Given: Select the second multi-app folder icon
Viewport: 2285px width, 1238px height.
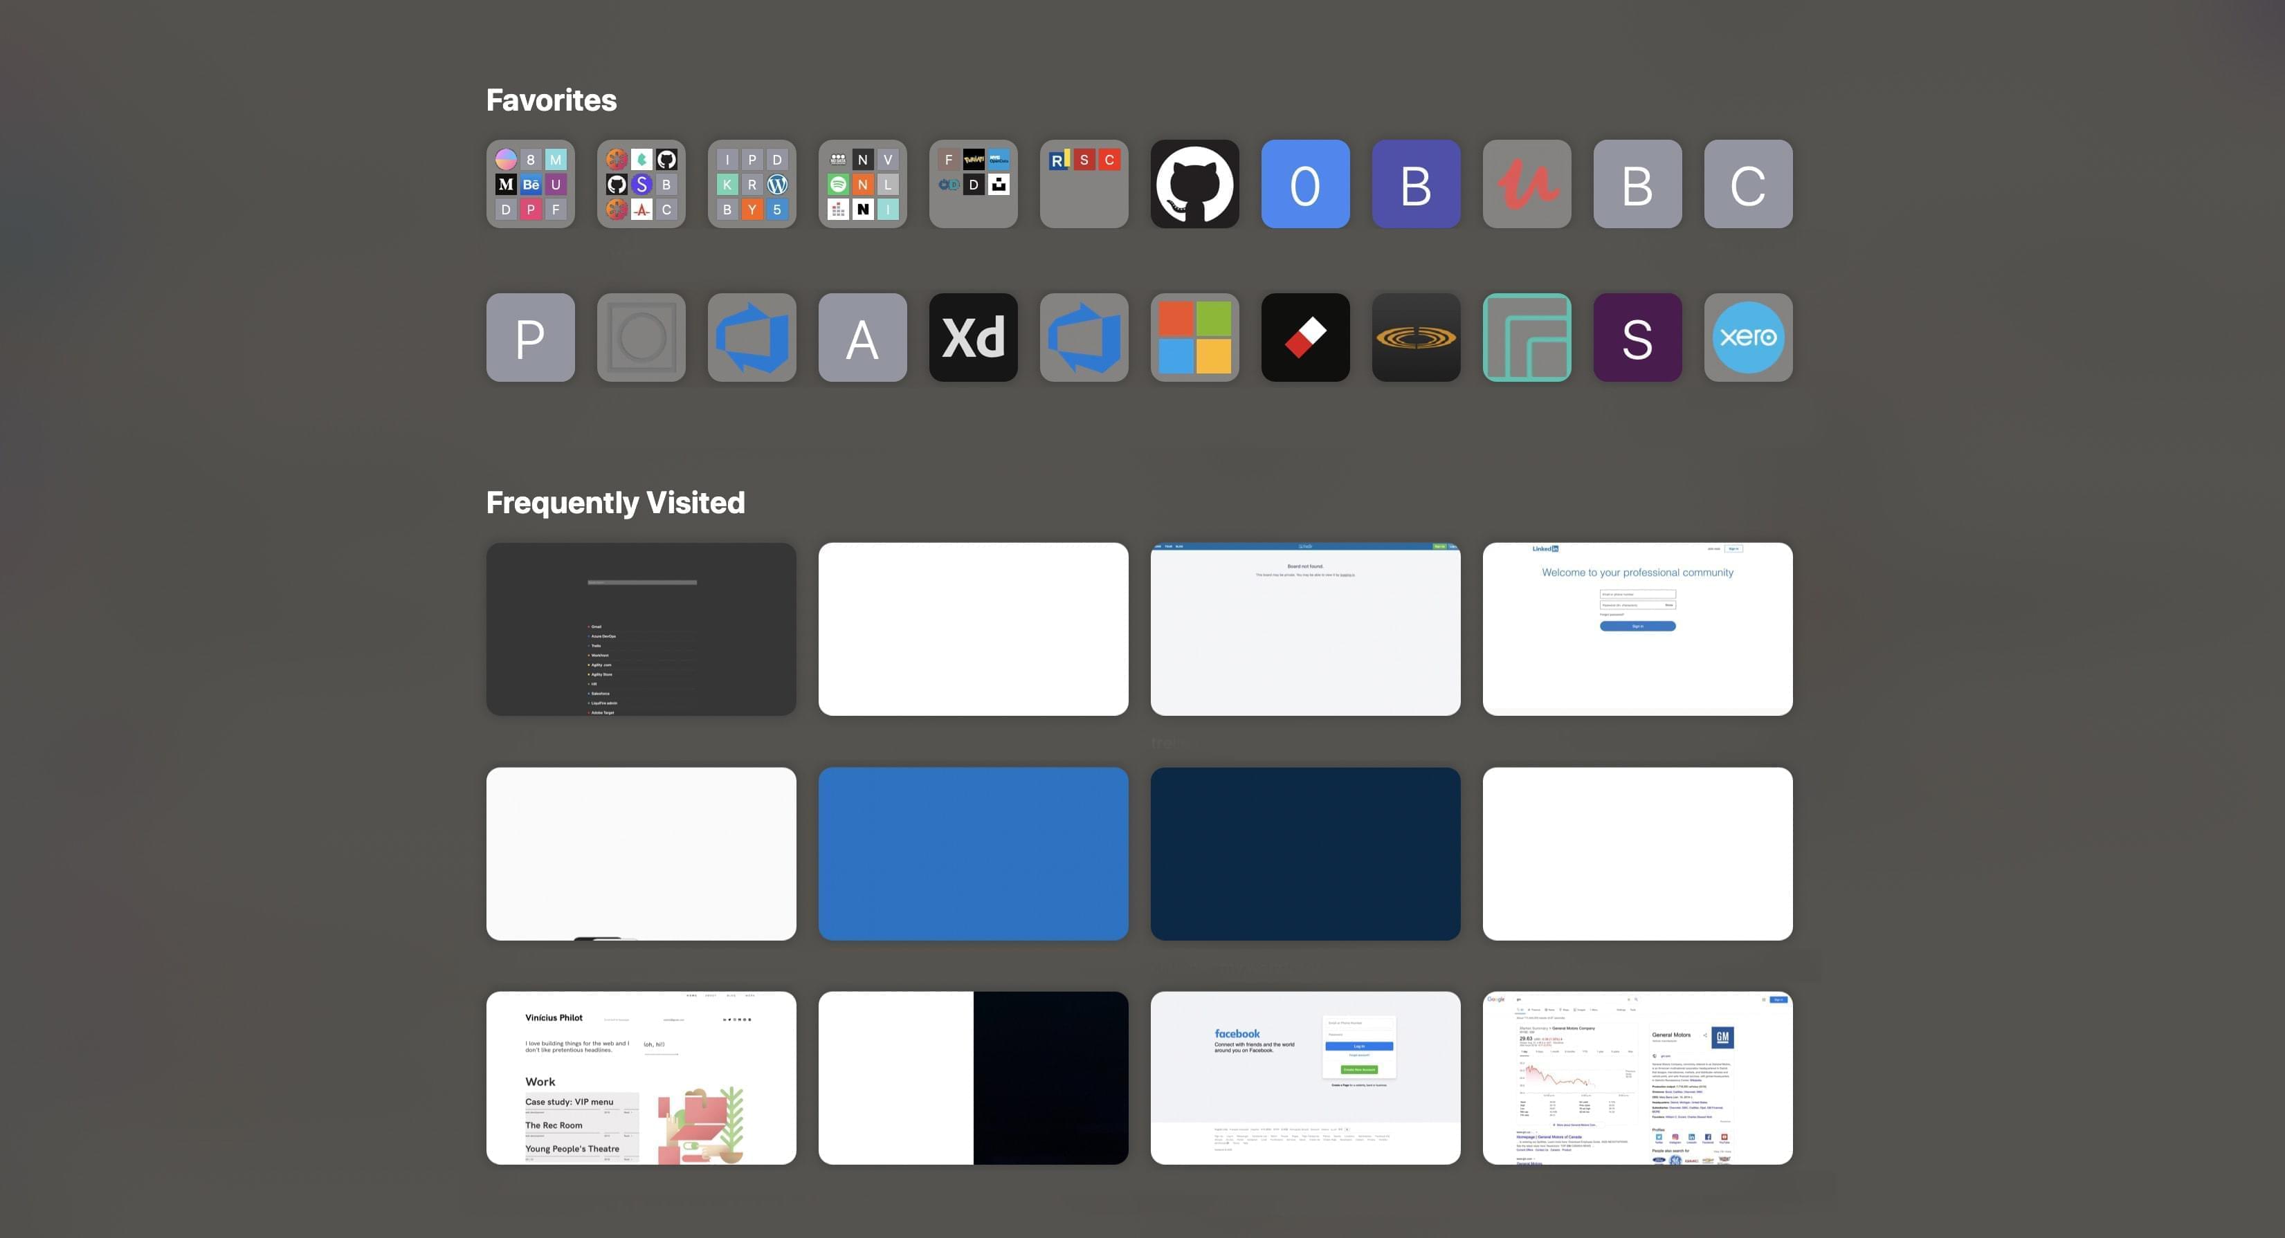Looking at the screenshot, I should [641, 183].
